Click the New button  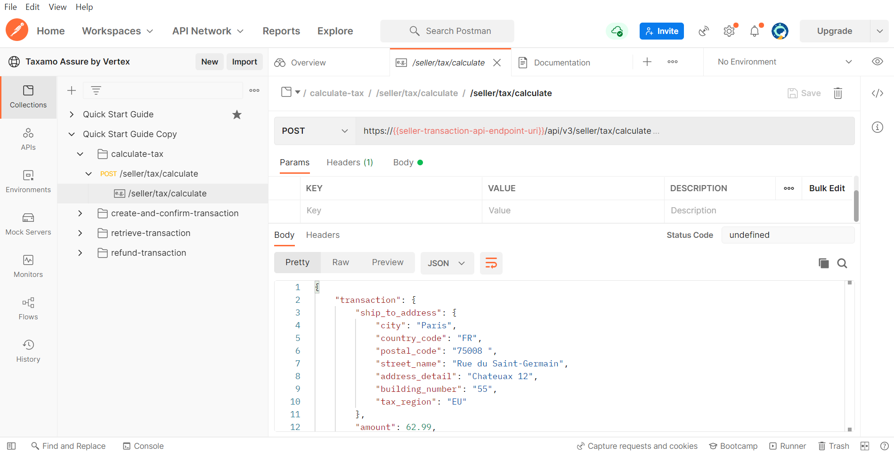(x=210, y=62)
